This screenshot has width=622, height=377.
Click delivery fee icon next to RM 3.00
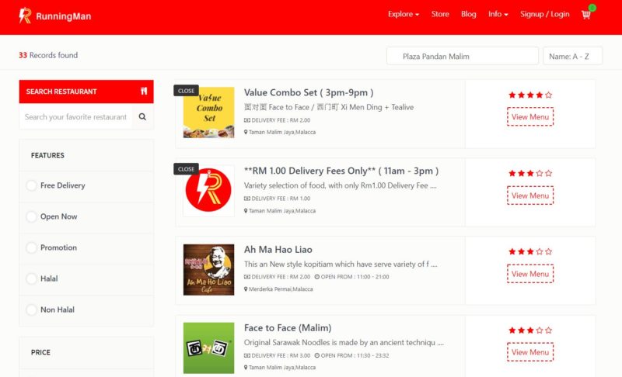point(246,355)
